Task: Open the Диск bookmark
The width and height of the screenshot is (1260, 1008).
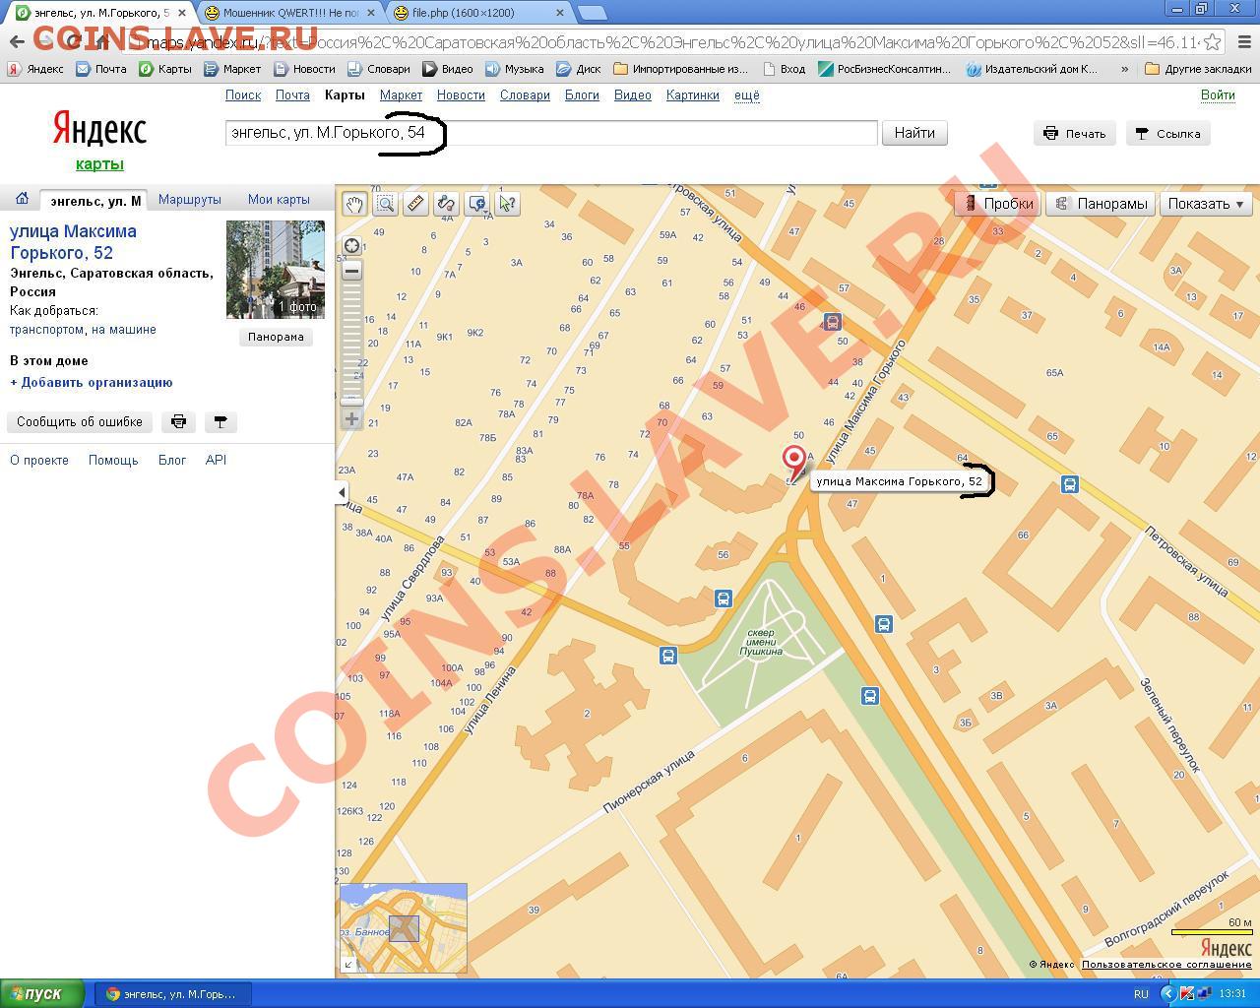Action: coord(578,69)
